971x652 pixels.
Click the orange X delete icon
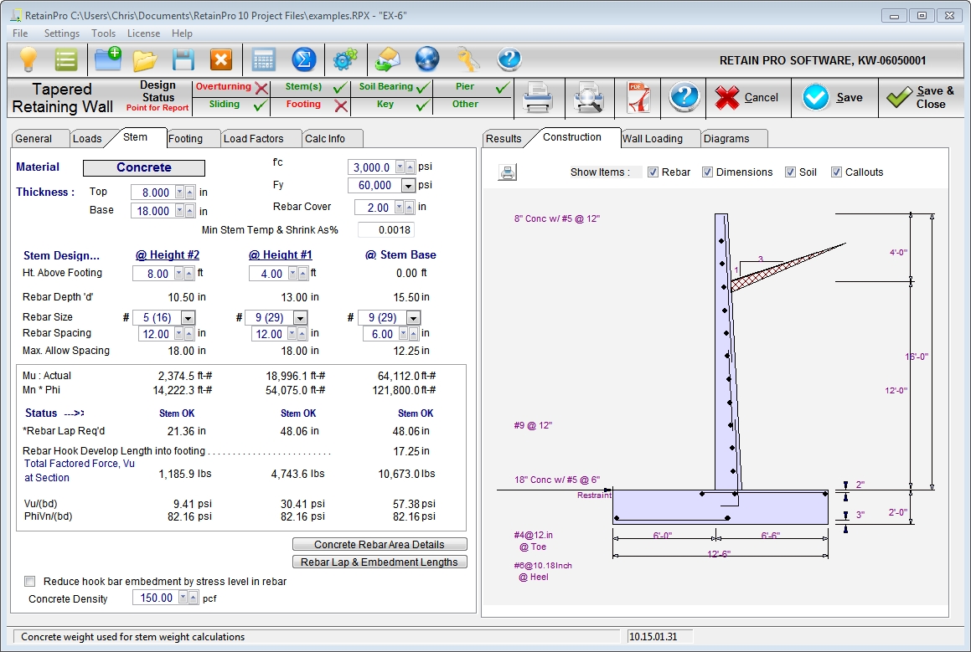tap(221, 60)
